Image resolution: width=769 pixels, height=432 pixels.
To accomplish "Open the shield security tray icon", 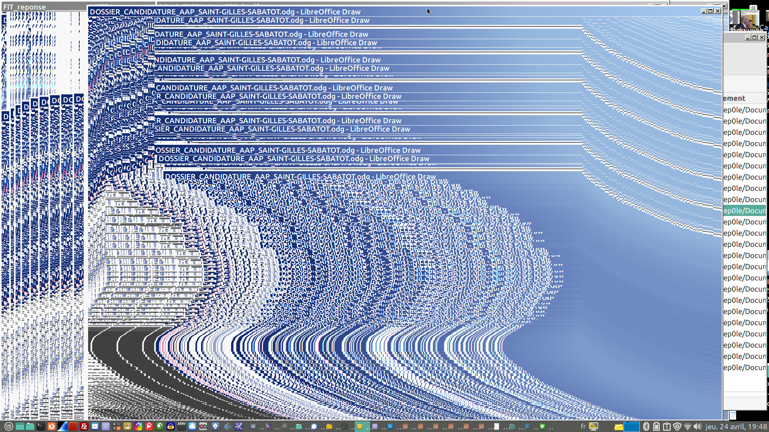I will 677,426.
